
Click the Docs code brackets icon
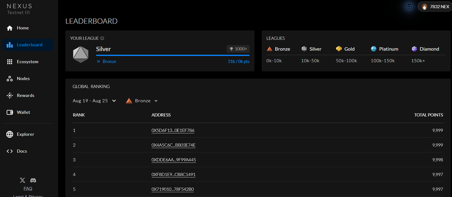(x=10, y=151)
